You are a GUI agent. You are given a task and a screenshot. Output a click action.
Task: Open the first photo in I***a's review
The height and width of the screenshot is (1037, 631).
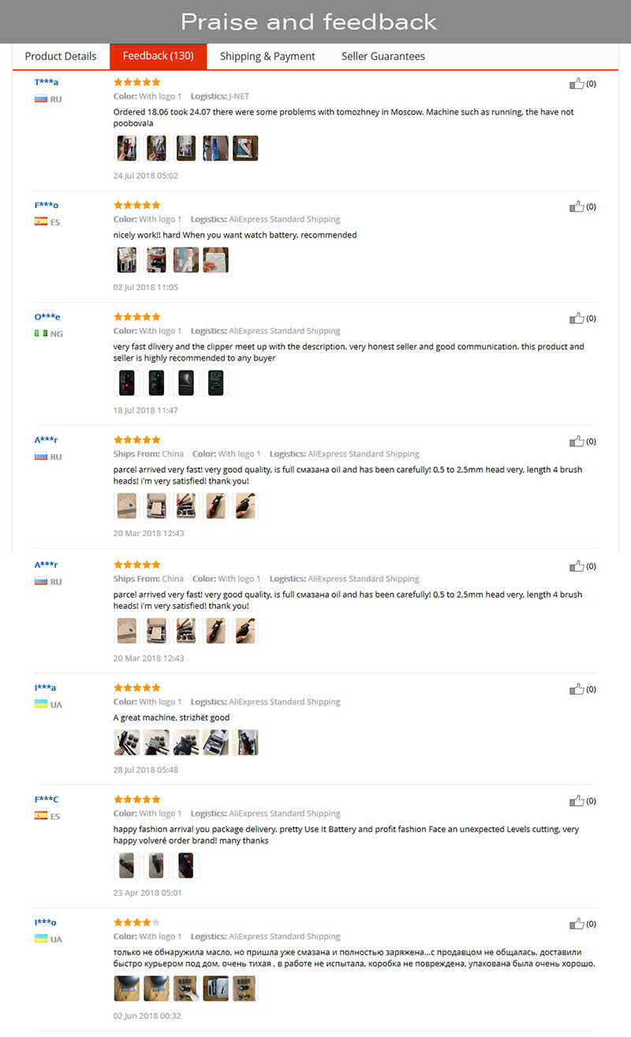coord(127,742)
